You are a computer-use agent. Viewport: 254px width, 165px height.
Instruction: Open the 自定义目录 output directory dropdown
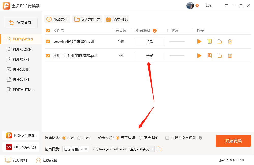(x=76, y=149)
